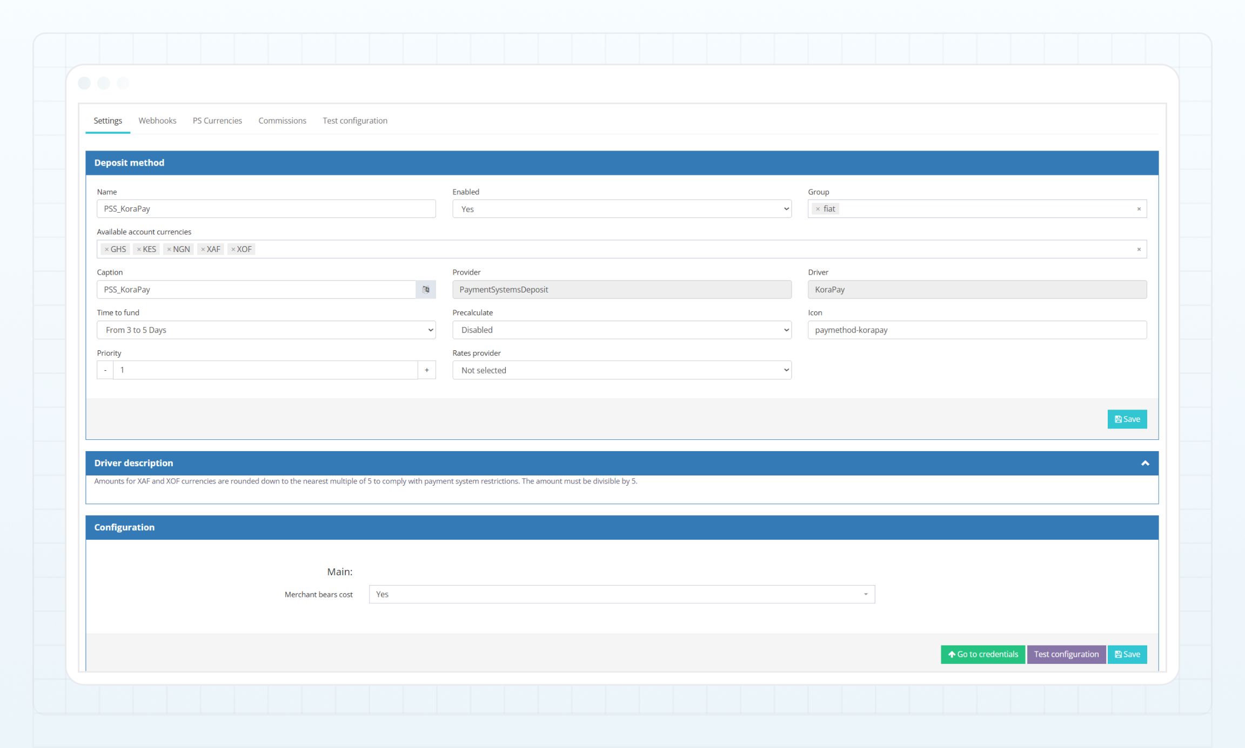Remove XOF currency tag
This screenshot has width=1245, height=748.
click(233, 249)
